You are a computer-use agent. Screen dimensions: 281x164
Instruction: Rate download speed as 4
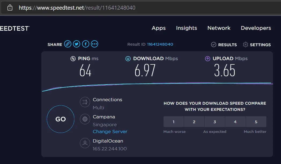235,122
